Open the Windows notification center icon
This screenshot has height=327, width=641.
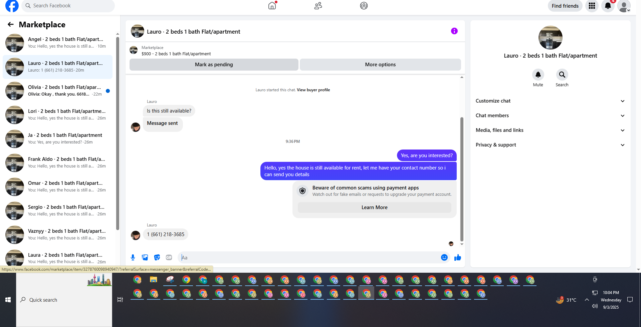(630, 300)
